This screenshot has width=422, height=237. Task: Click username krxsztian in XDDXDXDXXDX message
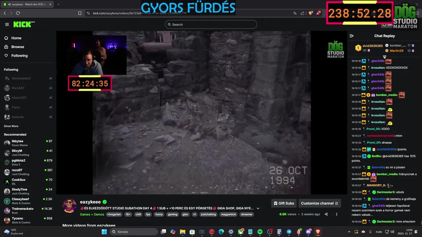(x=378, y=68)
